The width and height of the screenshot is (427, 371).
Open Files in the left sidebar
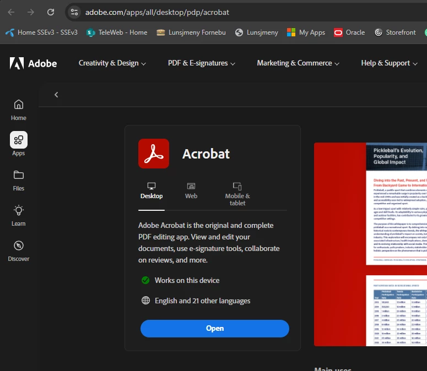point(19,181)
